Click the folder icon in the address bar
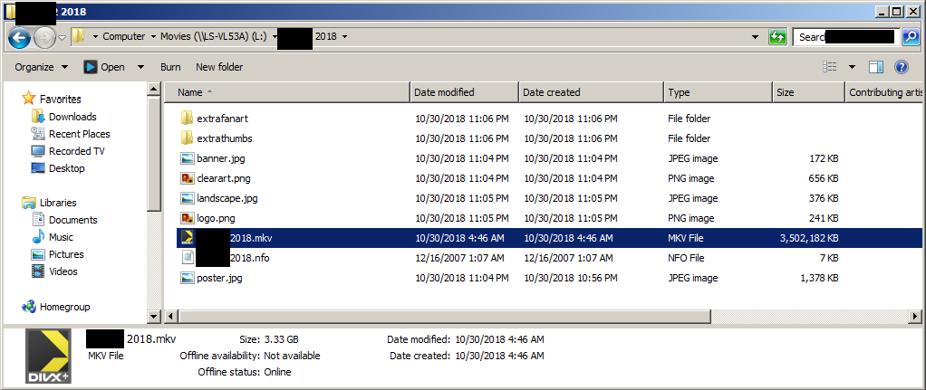The width and height of the screenshot is (926, 390). click(x=77, y=37)
